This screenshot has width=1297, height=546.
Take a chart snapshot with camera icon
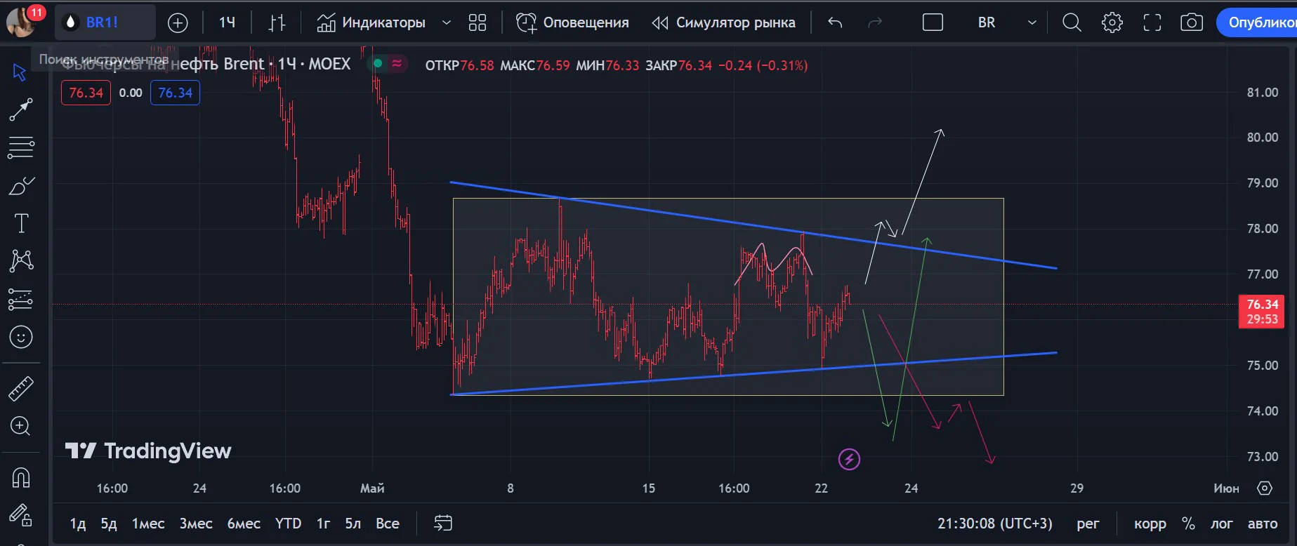[x=1192, y=23]
